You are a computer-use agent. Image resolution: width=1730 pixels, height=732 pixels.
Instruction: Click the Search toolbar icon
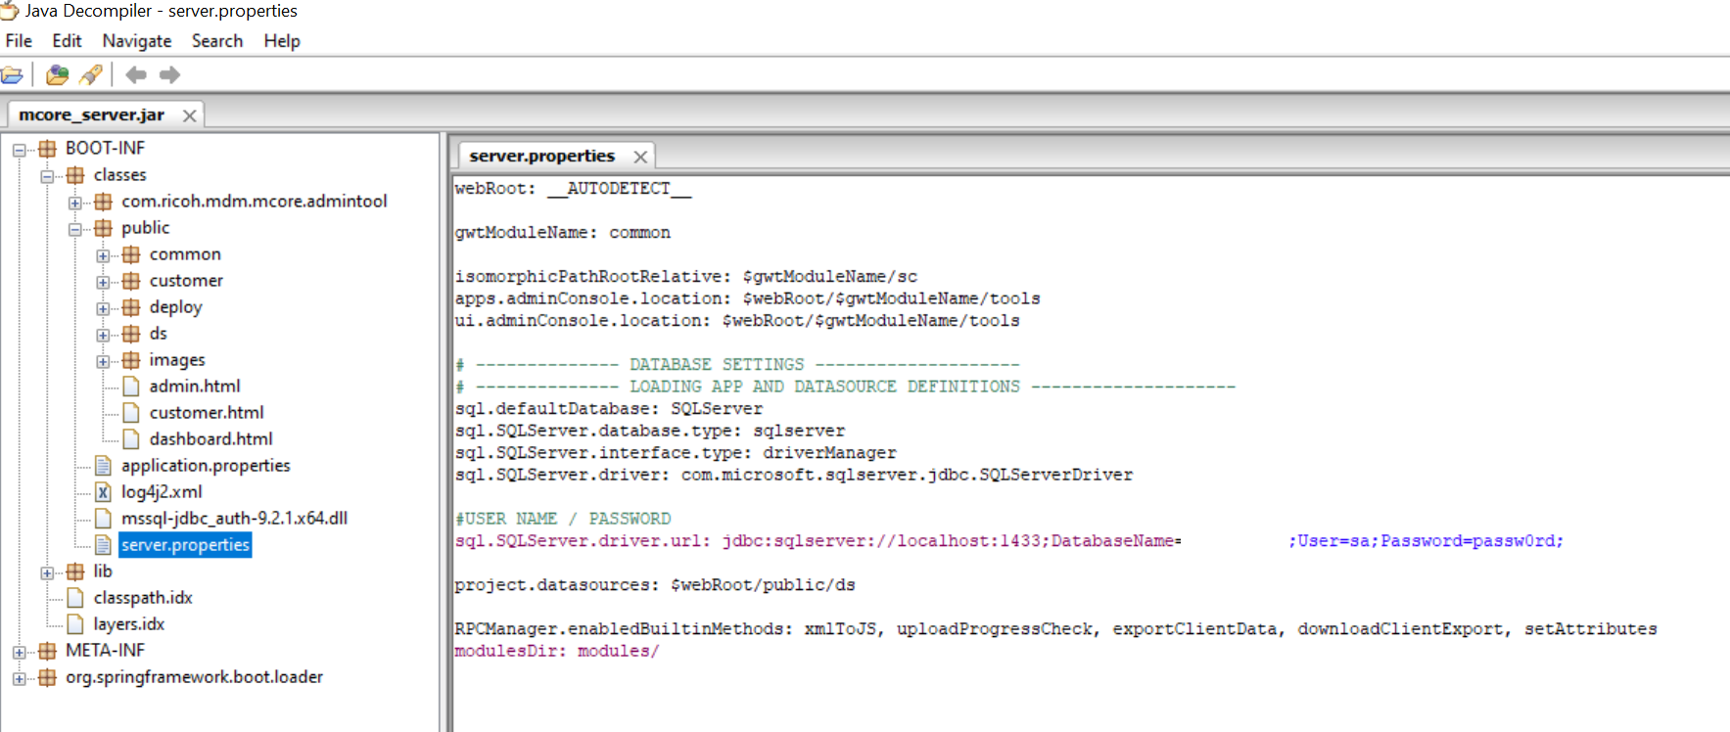tap(91, 74)
